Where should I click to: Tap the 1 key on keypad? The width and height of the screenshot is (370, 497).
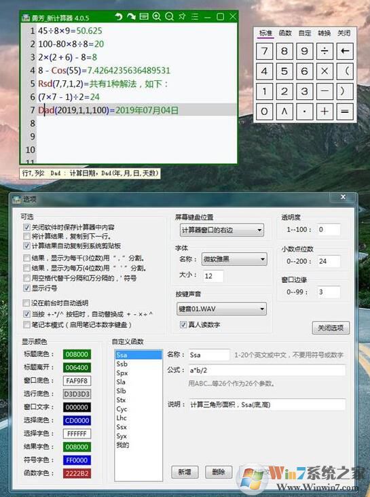coord(264,91)
